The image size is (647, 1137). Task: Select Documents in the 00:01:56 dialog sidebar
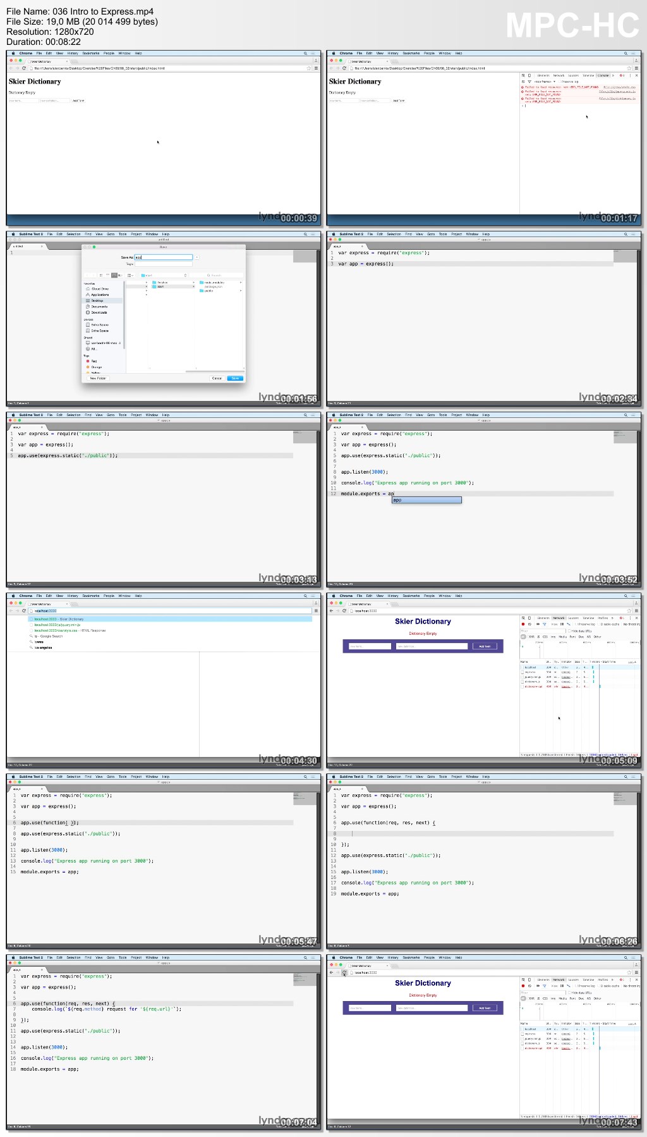click(99, 307)
